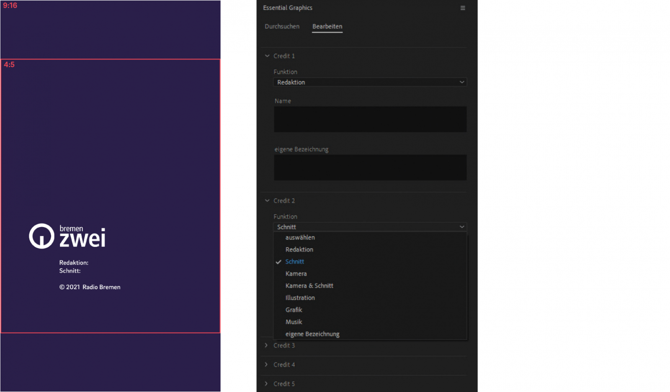Choose 'auswählen' from the dropdown list
Screen dimensions: 670x392
pyautogui.click(x=300, y=238)
